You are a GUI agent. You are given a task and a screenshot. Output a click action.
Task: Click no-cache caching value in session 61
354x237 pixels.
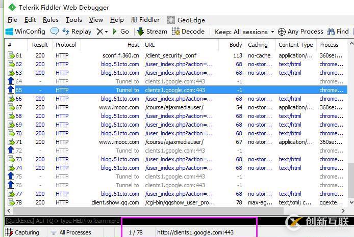(259, 55)
